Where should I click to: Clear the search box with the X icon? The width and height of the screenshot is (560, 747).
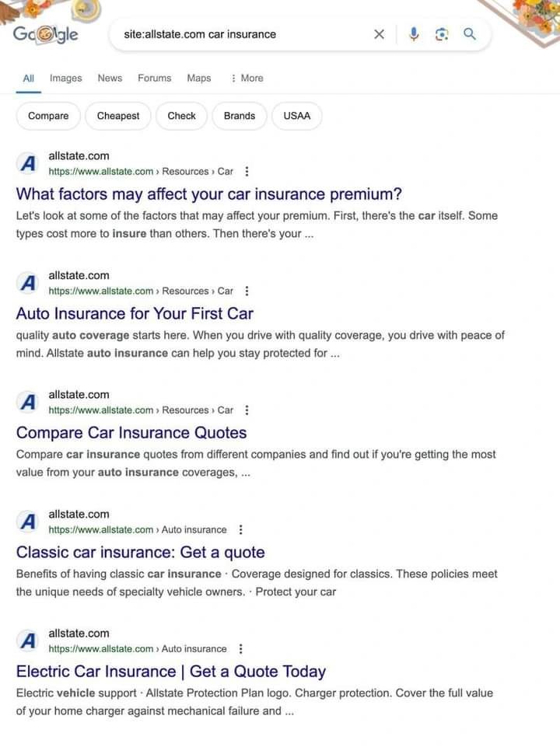coord(379,34)
